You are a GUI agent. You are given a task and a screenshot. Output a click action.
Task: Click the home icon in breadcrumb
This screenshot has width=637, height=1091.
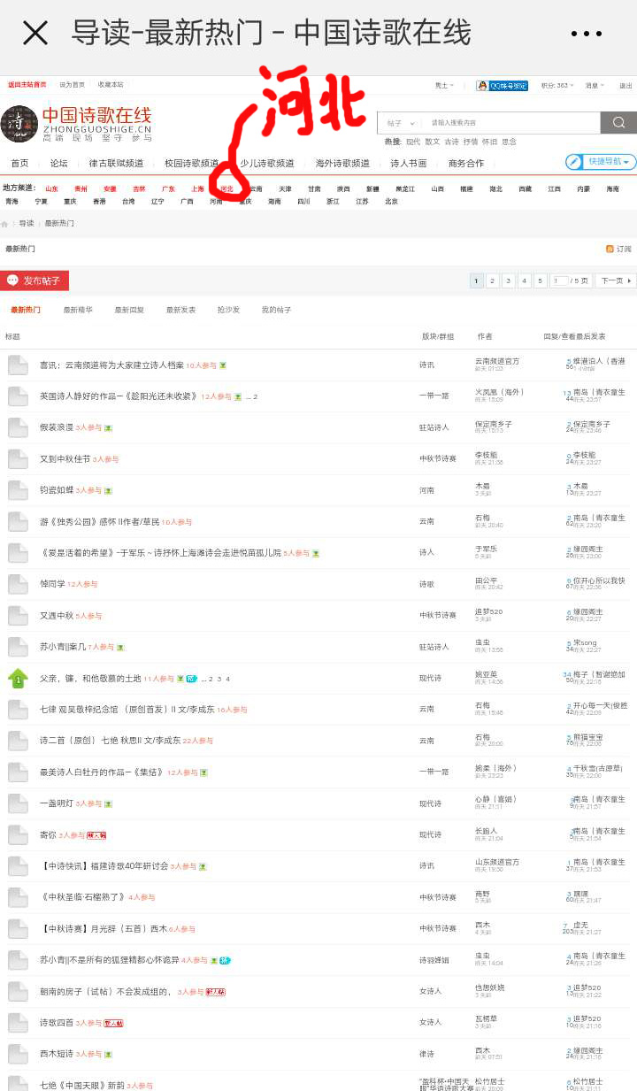click(x=5, y=224)
